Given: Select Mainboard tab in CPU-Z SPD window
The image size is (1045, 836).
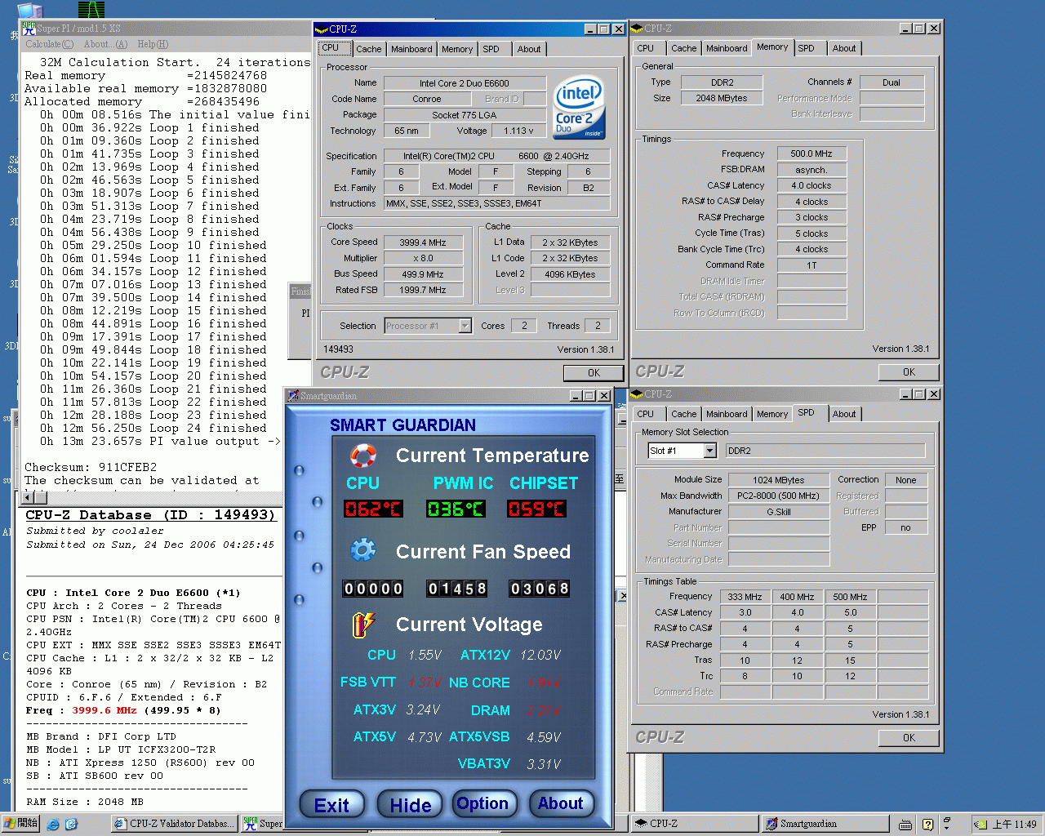Looking at the screenshot, I should coord(727,414).
